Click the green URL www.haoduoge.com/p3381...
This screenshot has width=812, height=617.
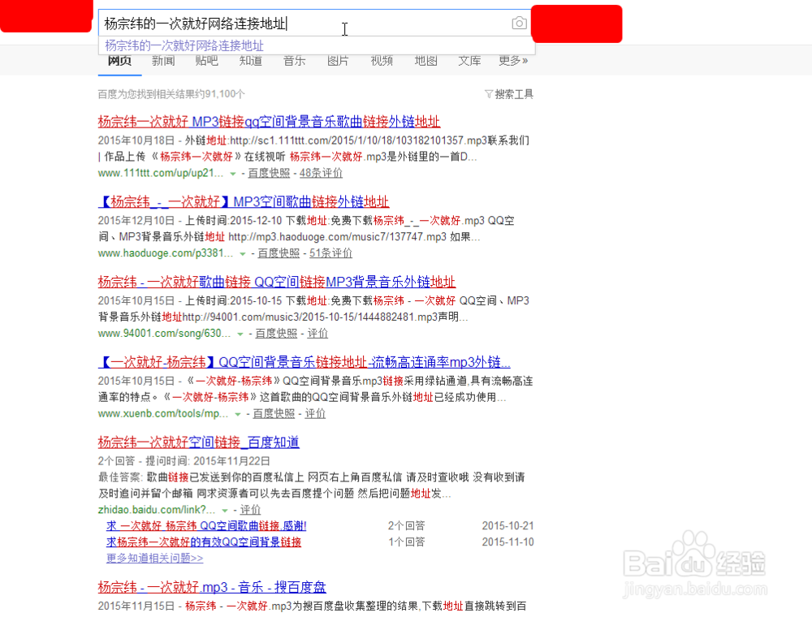coord(165,253)
